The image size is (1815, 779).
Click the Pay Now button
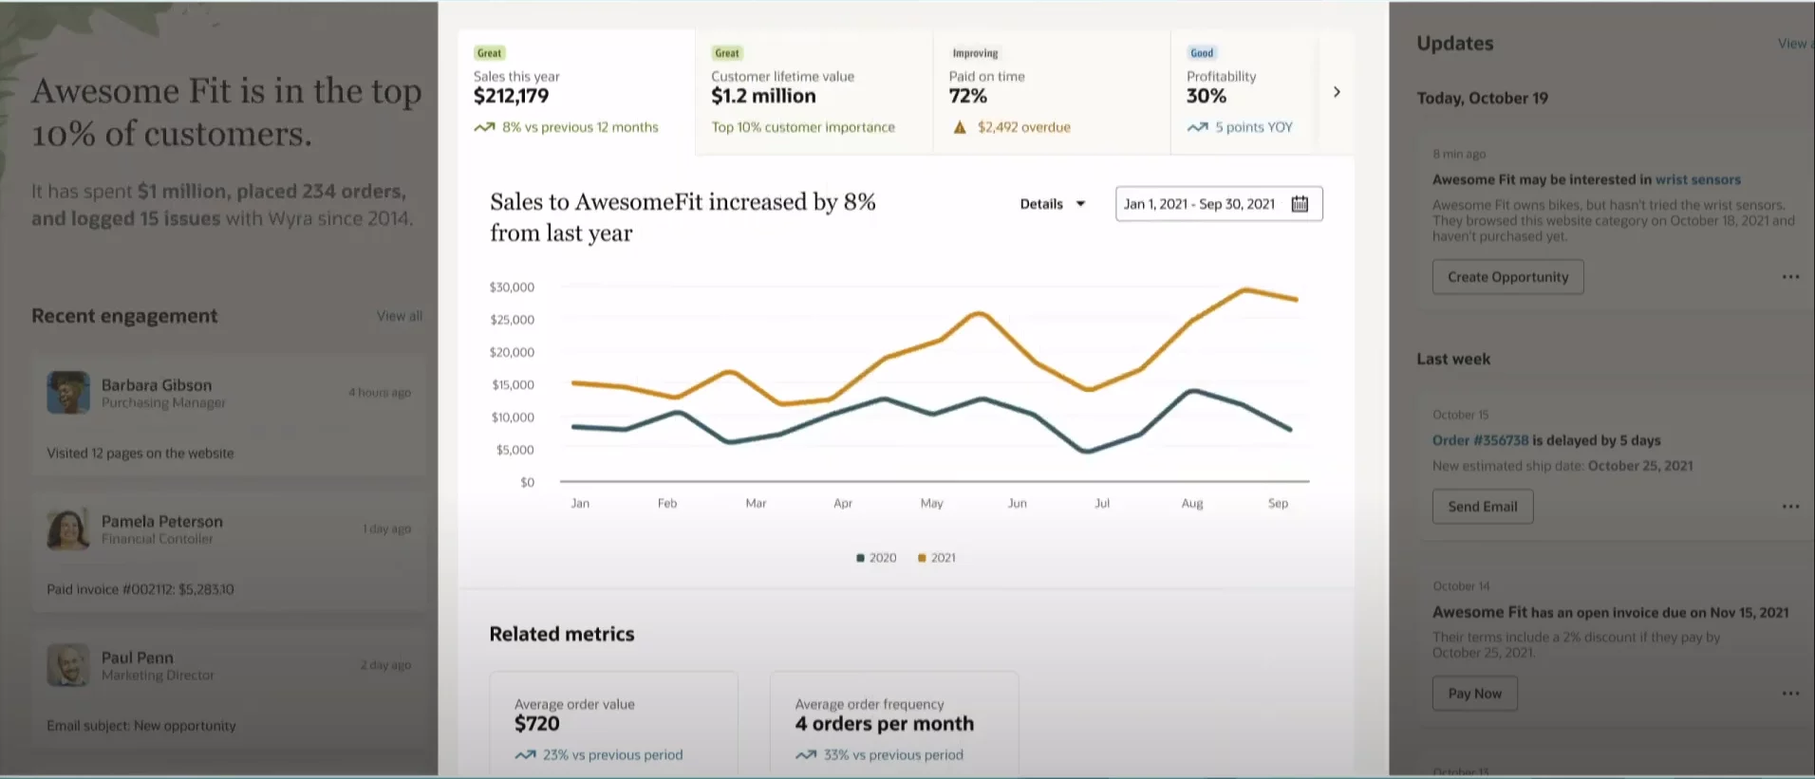[1474, 694]
